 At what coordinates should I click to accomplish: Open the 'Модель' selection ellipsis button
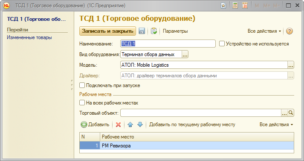tap(290, 65)
